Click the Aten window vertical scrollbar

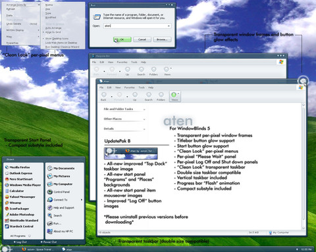tap(303, 166)
